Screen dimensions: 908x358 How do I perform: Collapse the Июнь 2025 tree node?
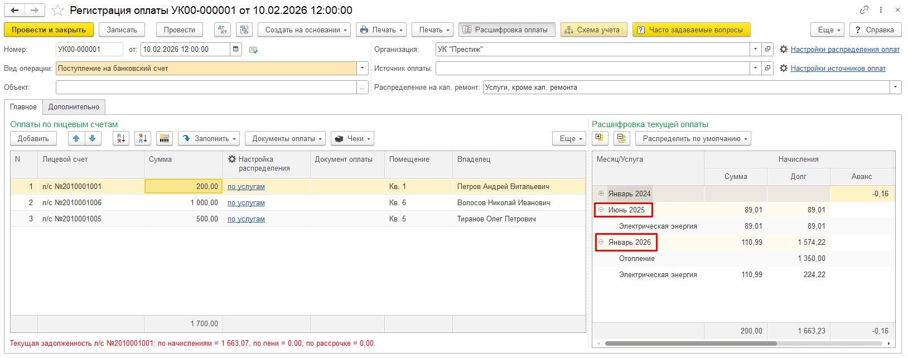[601, 210]
